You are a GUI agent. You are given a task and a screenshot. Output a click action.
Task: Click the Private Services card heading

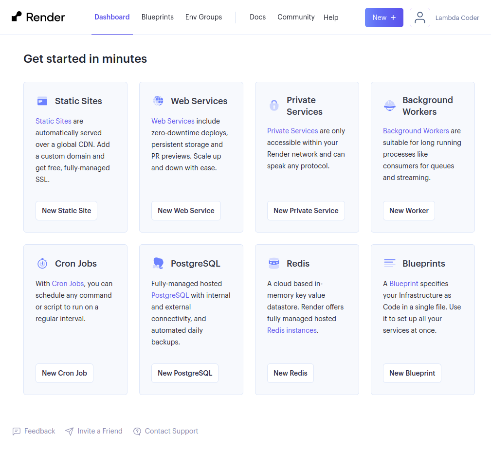point(304,106)
